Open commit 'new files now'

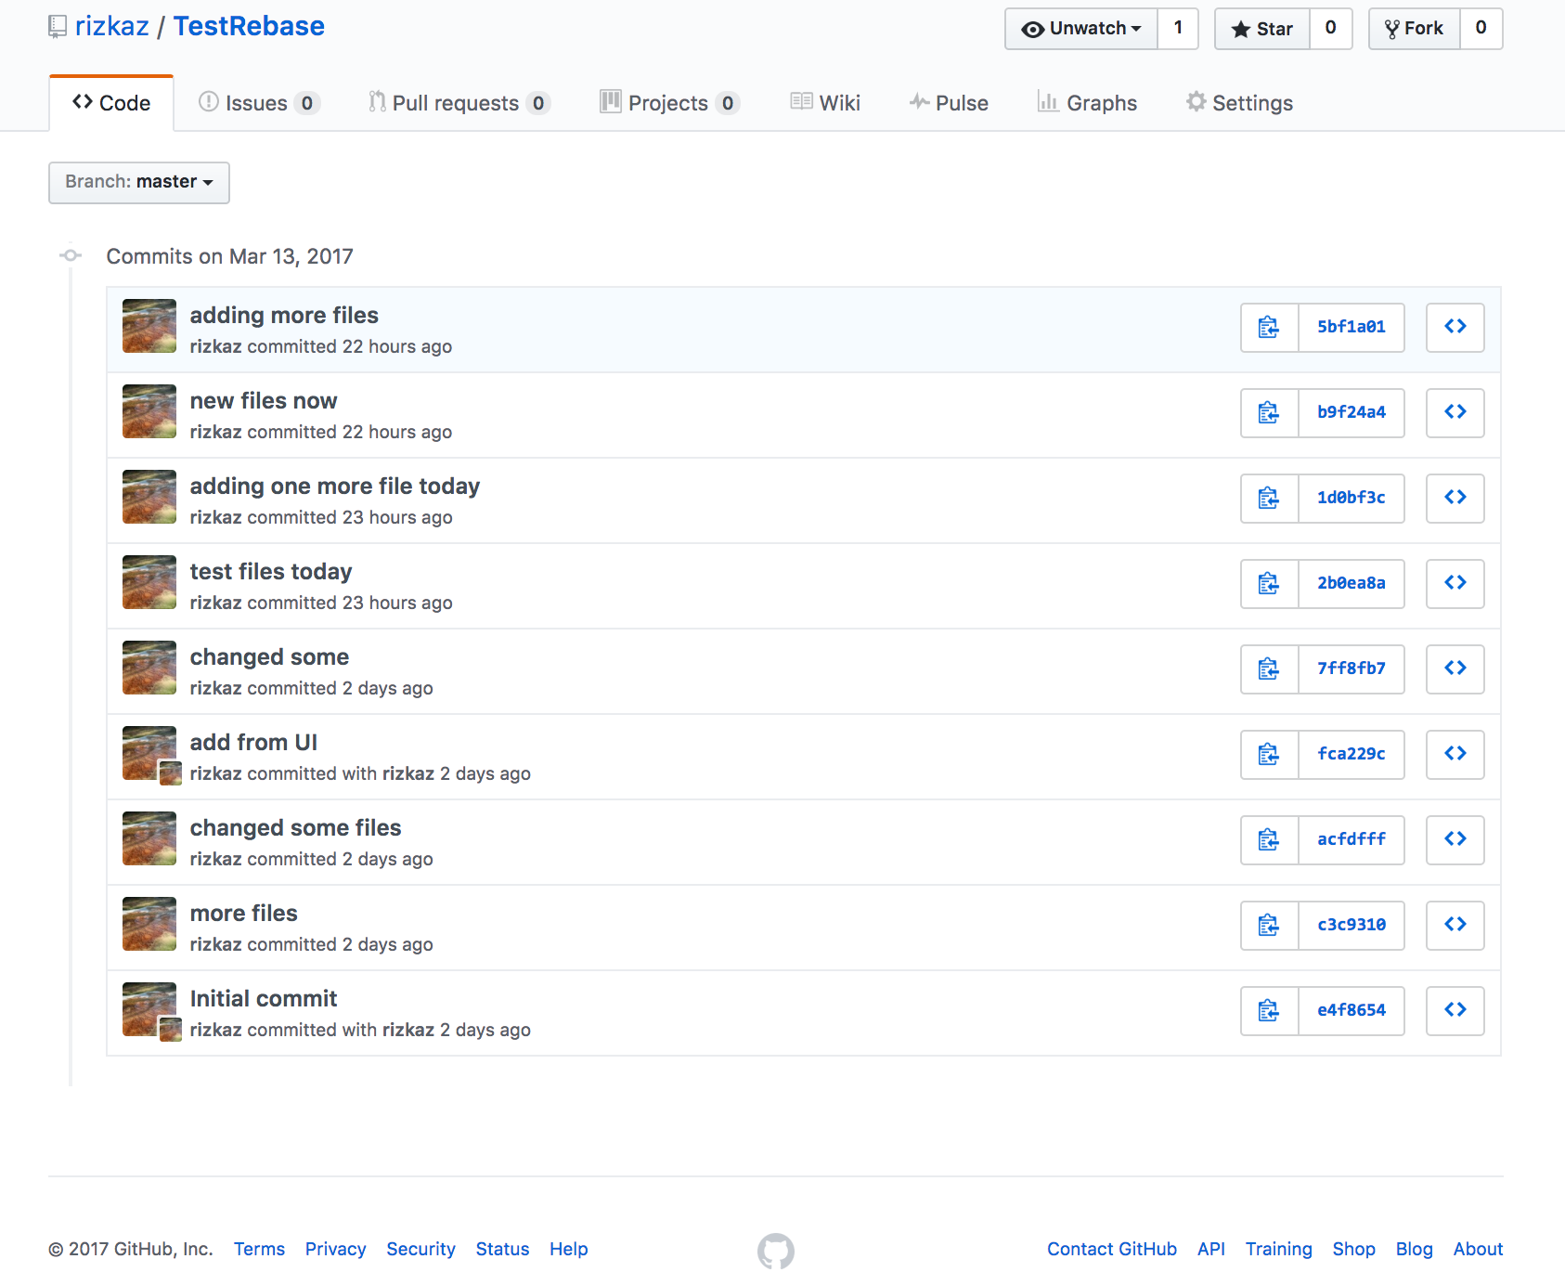tap(264, 401)
